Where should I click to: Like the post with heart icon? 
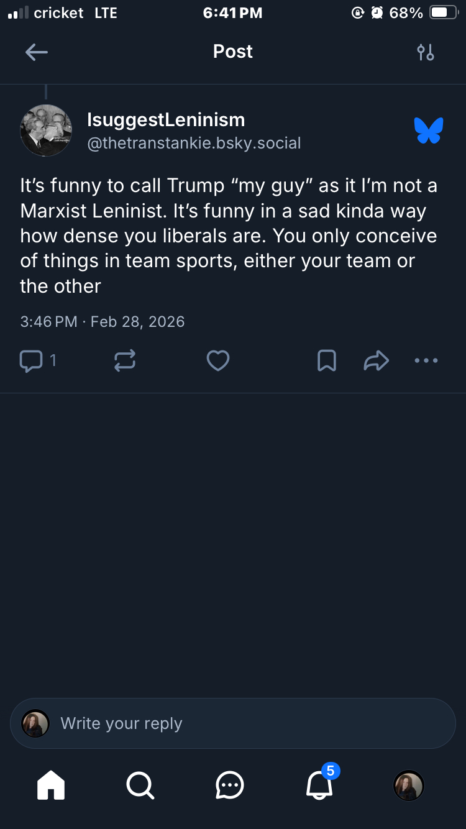pyautogui.click(x=218, y=360)
